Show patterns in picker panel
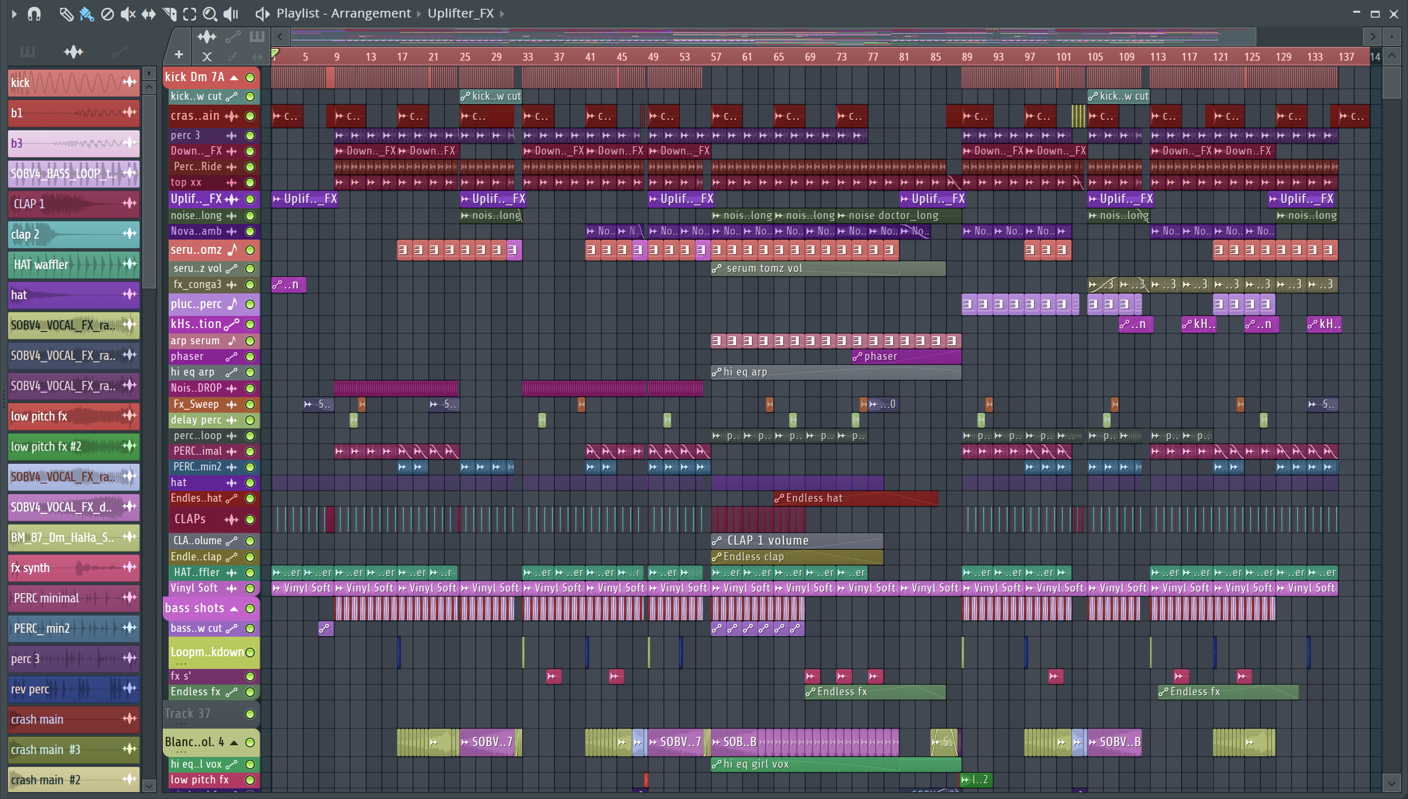The height and width of the screenshot is (799, 1408). coord(27,51)
